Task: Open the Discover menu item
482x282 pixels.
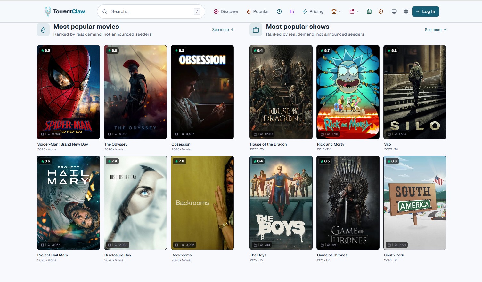Action: (226, 11)
